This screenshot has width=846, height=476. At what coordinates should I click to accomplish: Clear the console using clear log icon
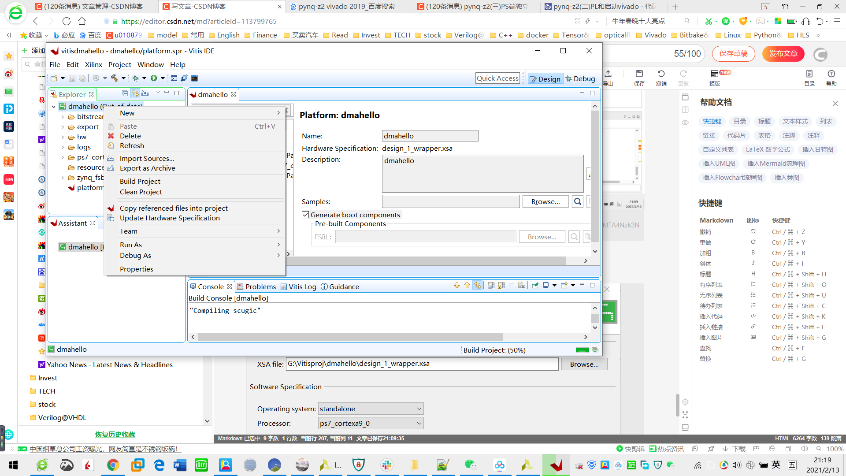point(522,286)
